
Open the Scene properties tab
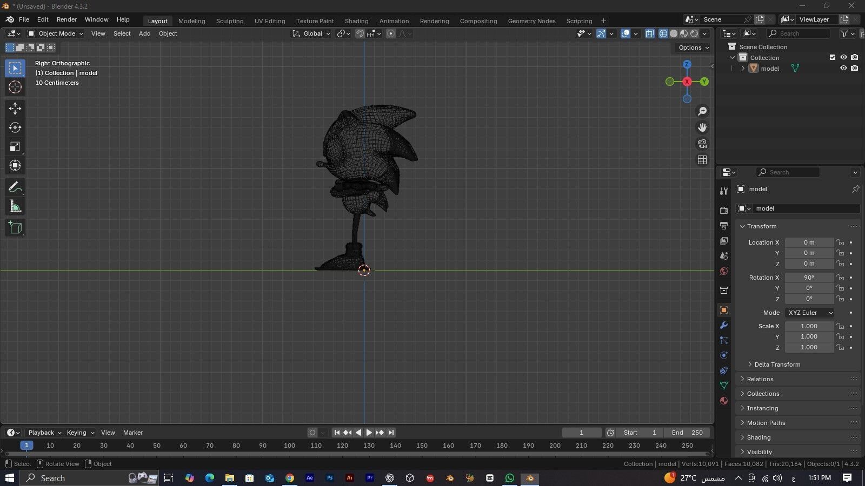pyautogui.click(x=724, y=255)
